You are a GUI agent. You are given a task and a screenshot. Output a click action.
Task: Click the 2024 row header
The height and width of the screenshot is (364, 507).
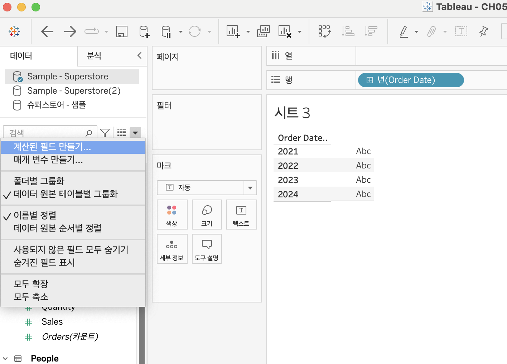(x=288, y=195)
